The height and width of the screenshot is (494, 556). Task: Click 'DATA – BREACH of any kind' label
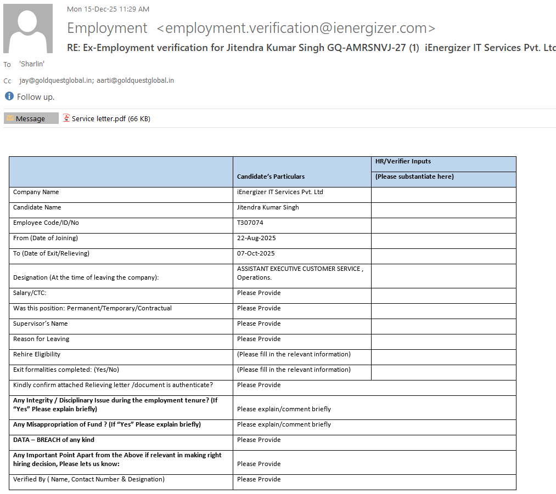tap(54, 440)
